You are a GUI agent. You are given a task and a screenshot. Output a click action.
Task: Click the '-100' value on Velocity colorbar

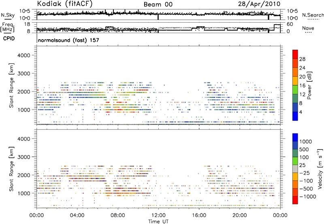coord(306,181)
